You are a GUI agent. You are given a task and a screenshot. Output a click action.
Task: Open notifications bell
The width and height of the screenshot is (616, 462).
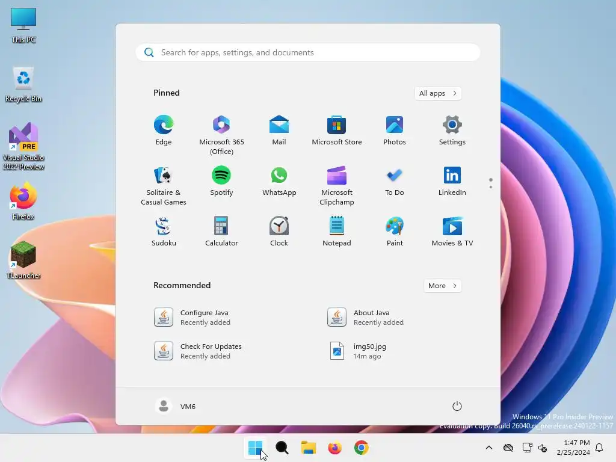click(x=600, y=448)
